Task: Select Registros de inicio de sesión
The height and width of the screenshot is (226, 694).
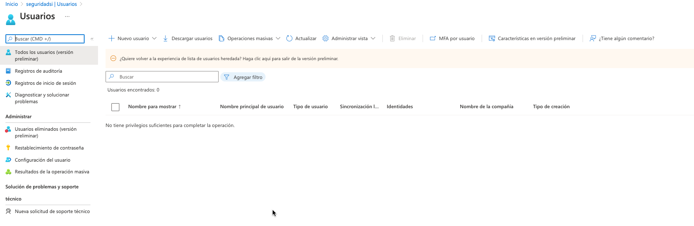Action: coord(45,83)
